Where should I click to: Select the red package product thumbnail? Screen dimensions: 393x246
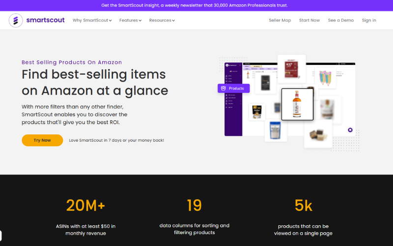point(291,69)
